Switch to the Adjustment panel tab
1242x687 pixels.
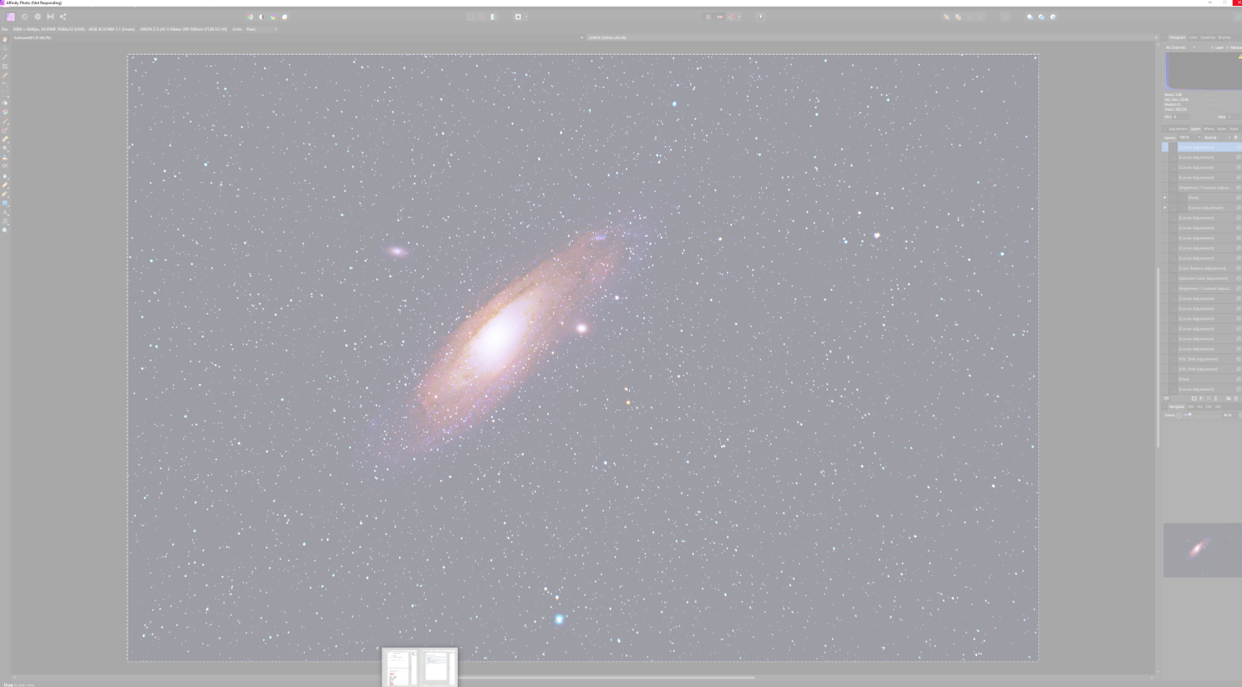coord(1177,129)
